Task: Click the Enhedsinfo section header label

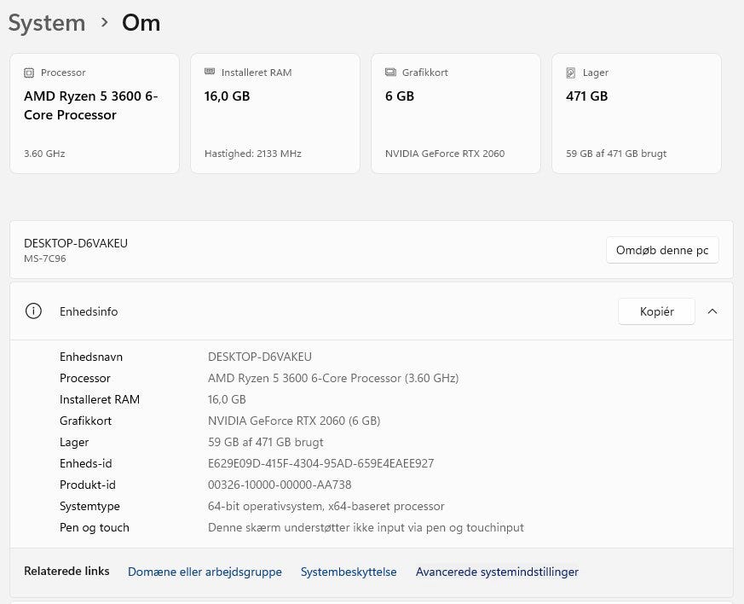Action: tap(89, 311)
